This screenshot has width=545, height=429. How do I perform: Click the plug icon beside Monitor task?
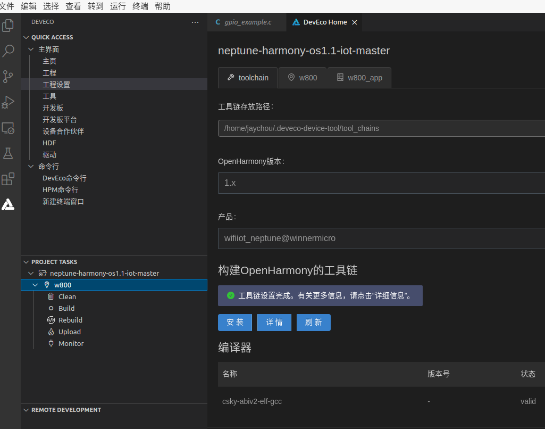pos(51,343)
